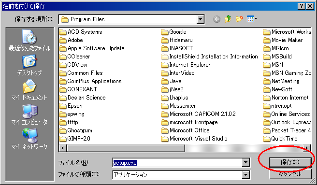The width and height of the screenshot is (317, 185).
Task: Open My Computer (マイ コンピュータ)
Action: (x=29, y=114)
